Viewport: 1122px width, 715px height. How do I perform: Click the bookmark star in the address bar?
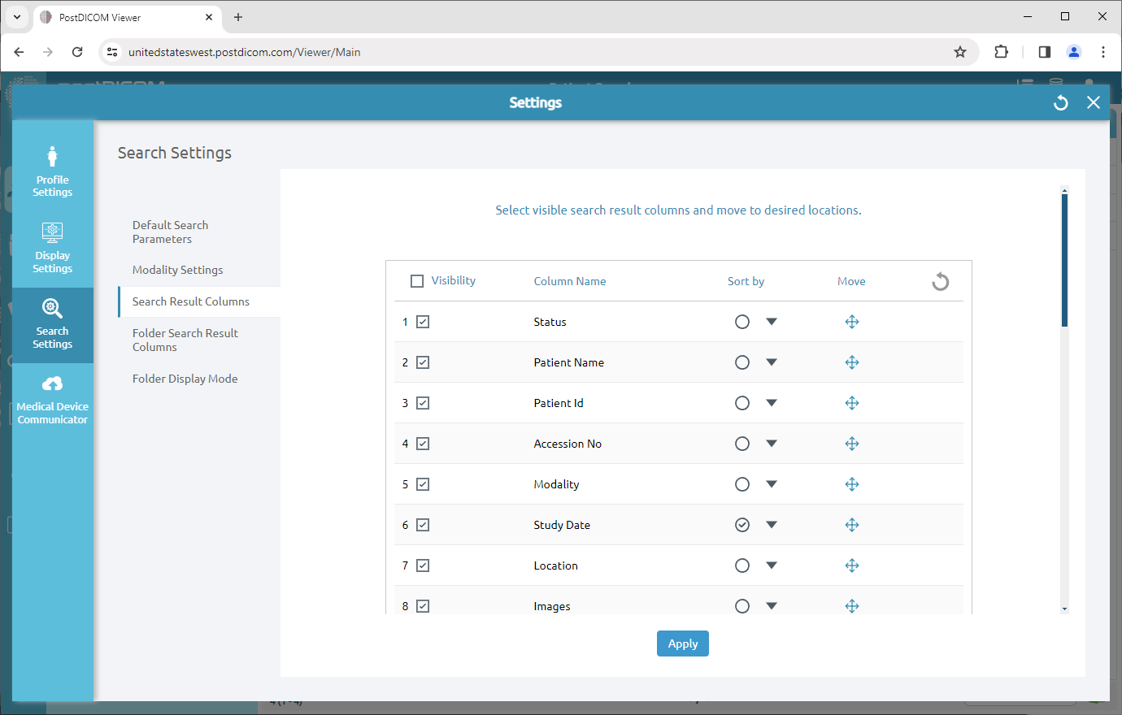click(960, 51)
